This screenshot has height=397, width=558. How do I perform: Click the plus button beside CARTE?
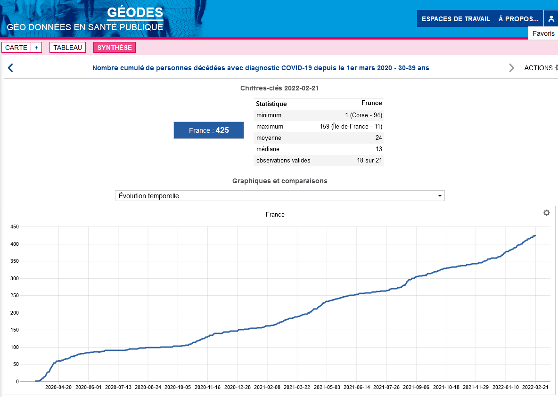click(x=36, y=47)
